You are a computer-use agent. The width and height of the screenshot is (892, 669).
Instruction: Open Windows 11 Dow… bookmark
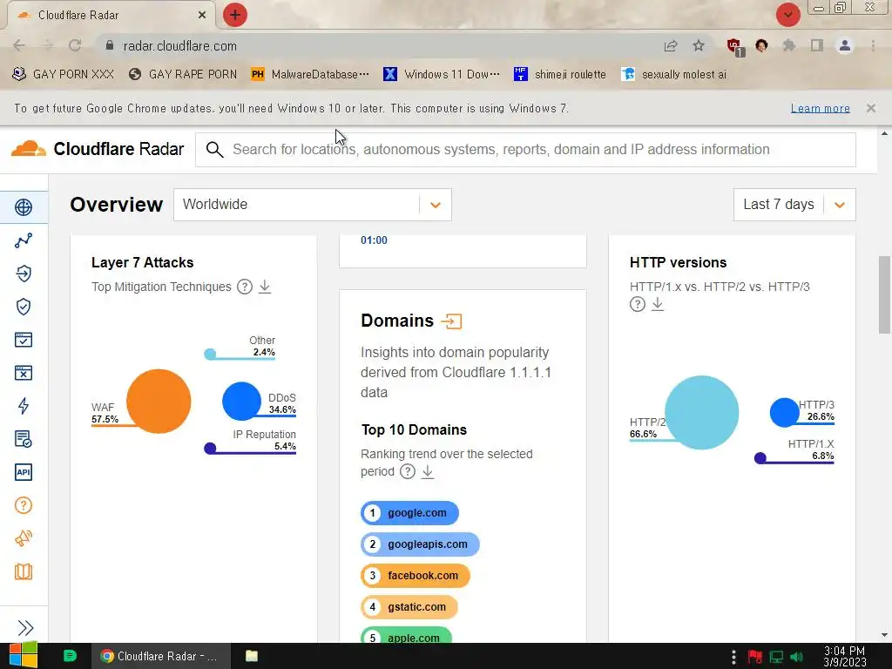tap(442, 75)
